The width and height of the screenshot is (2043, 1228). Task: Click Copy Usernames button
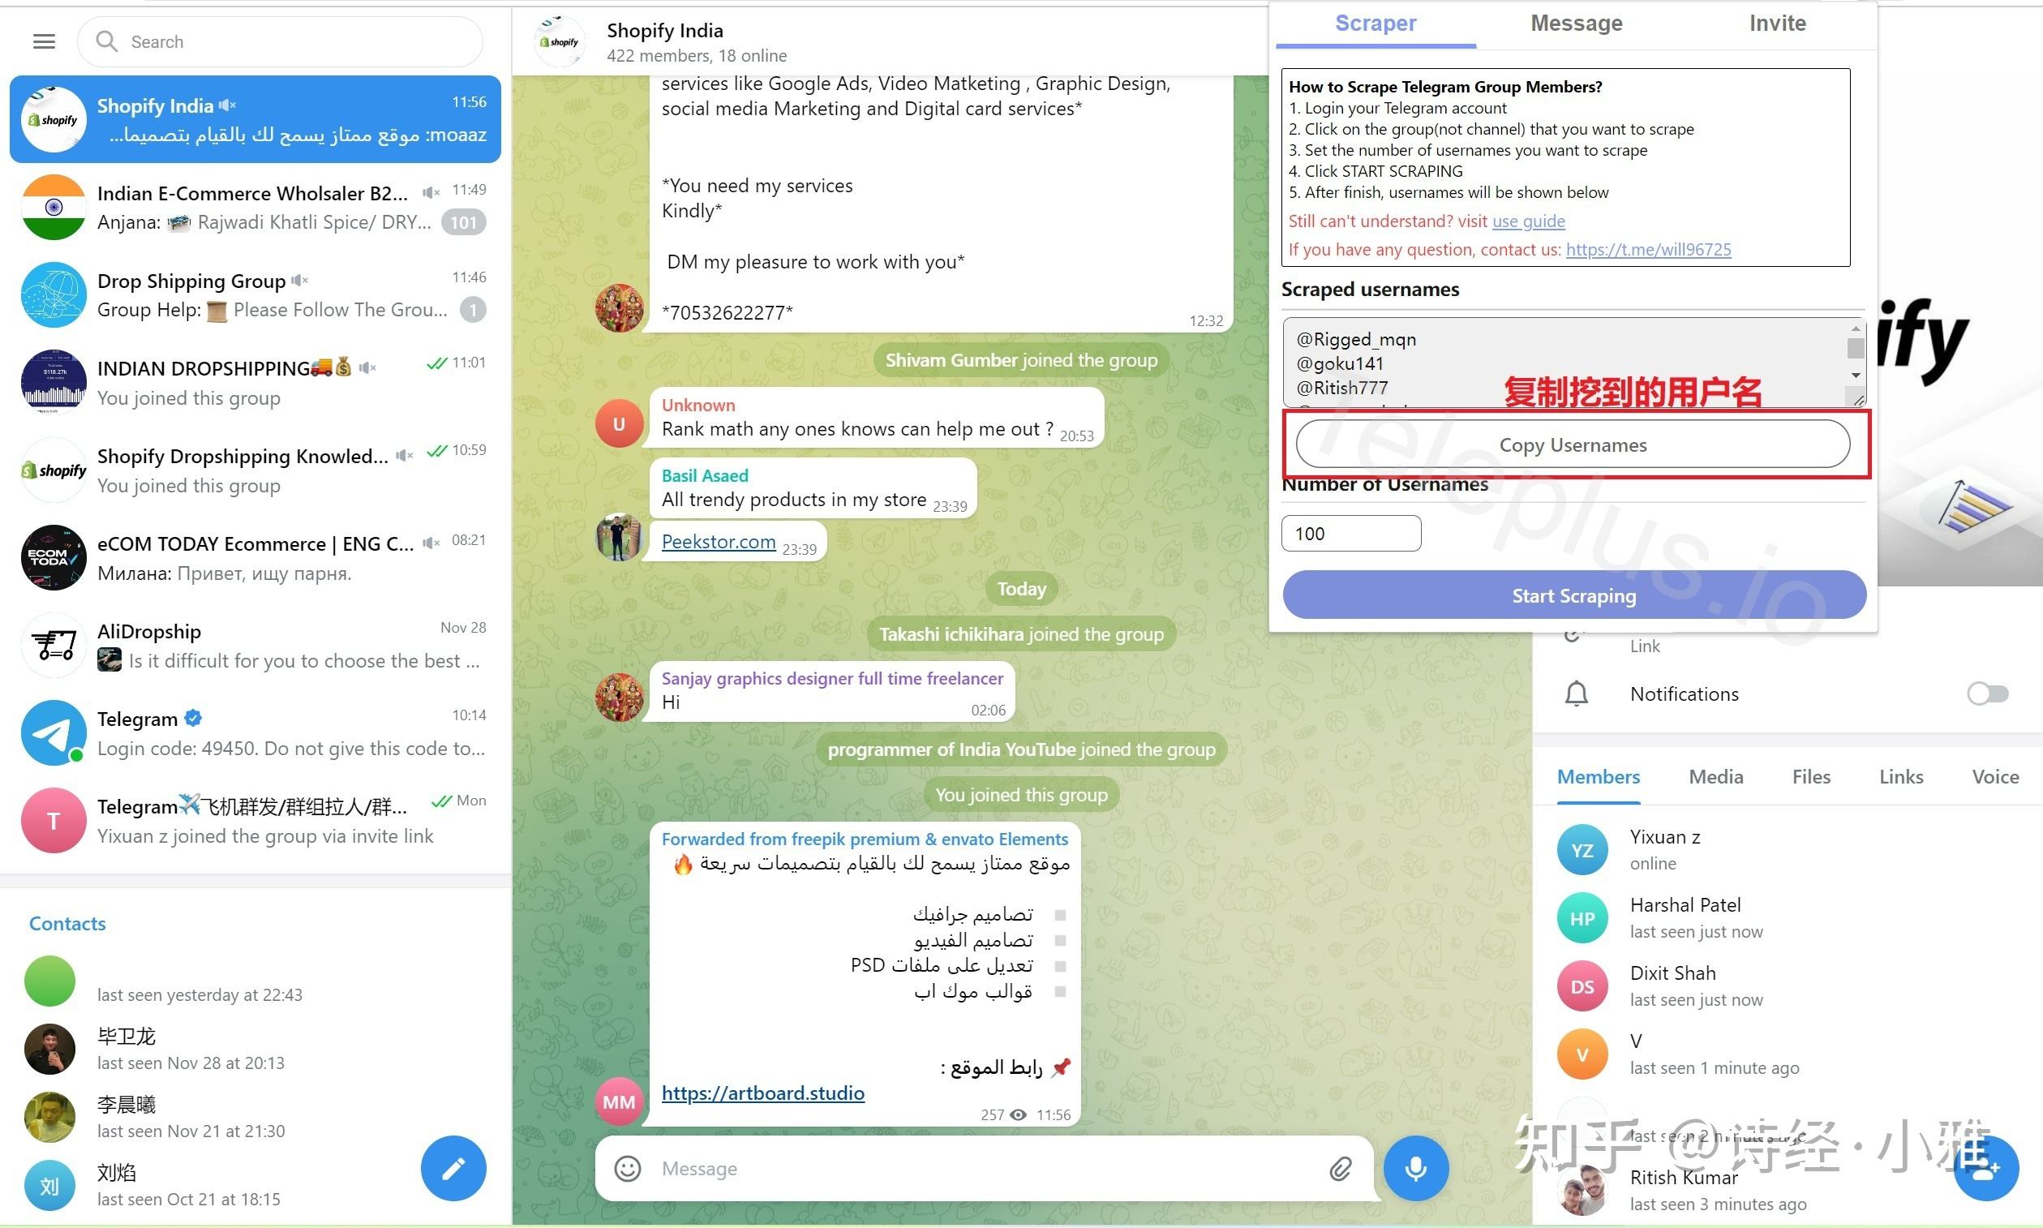coord(1574,444)
